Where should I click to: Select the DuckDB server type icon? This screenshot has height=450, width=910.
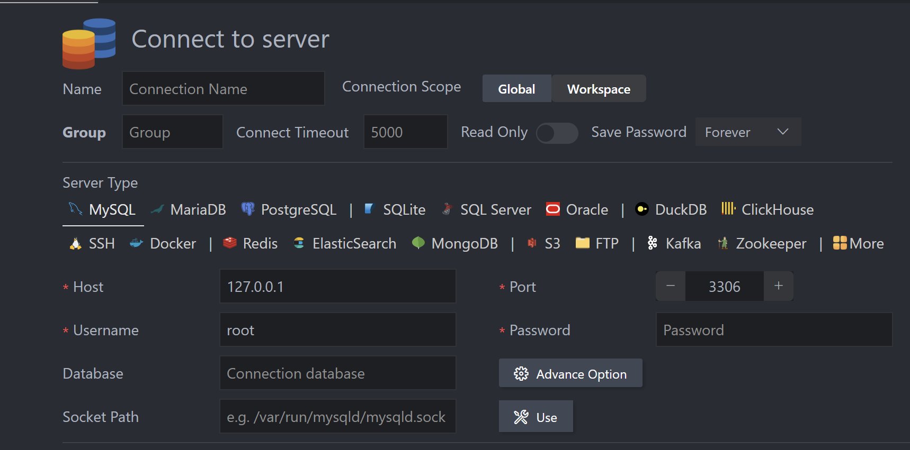tap(641, 209)
